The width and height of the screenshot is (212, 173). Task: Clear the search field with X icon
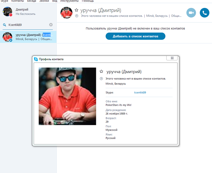[51, 25]
